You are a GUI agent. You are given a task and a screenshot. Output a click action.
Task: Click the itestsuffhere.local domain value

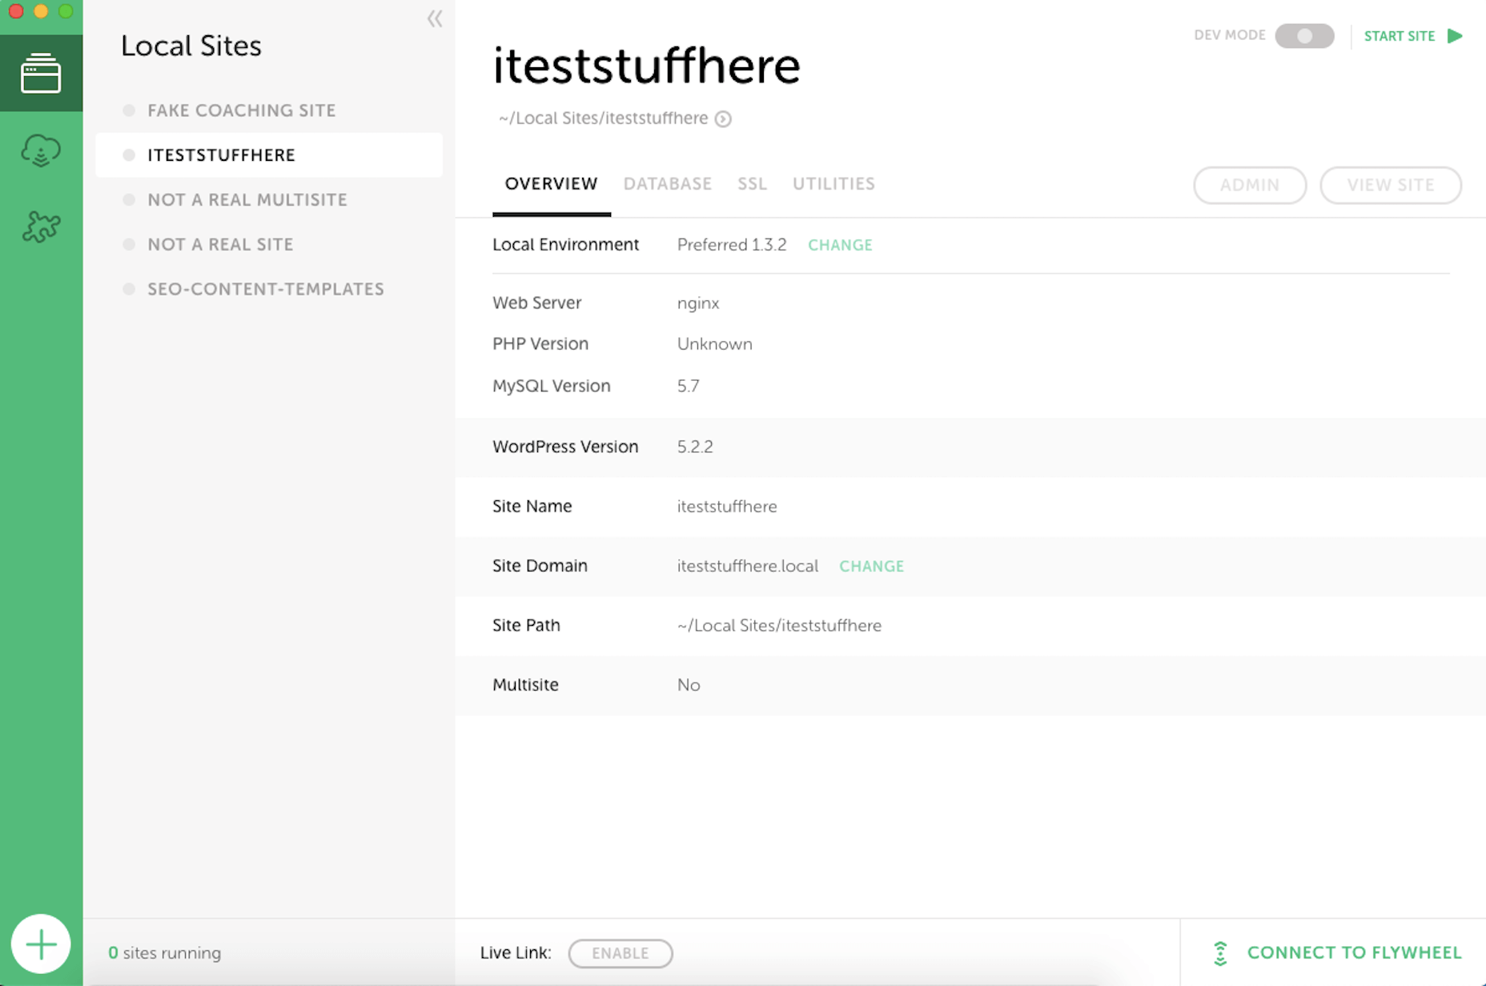[x=748, y=567]
